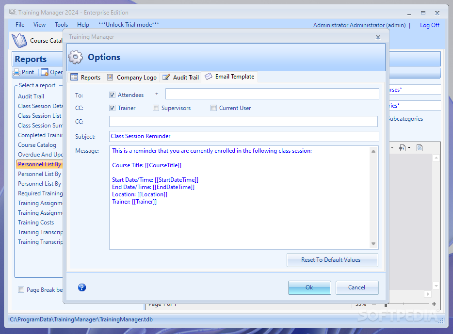The width and height of the screenshot is (453, 334).
Task: Click Reset To Default Values button
Action: (332, 260)
